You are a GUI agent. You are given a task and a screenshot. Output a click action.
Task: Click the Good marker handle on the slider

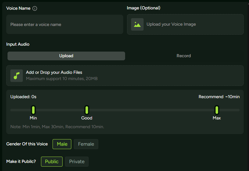pyautogui.click(x=87, y=110)
